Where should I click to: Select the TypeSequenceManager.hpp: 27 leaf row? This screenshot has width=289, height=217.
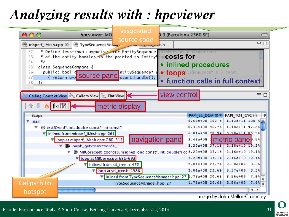click(x=106, y=183)
